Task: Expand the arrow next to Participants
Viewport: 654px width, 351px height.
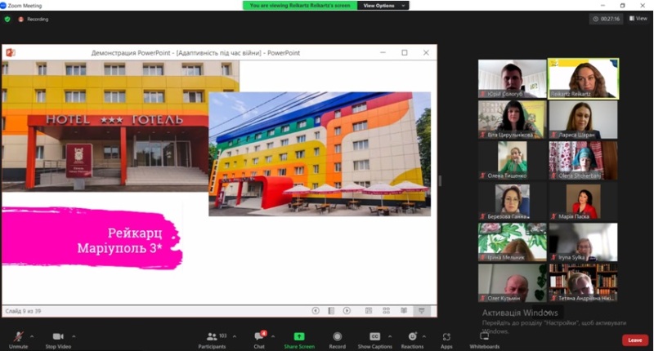Action: coord(235,336)
